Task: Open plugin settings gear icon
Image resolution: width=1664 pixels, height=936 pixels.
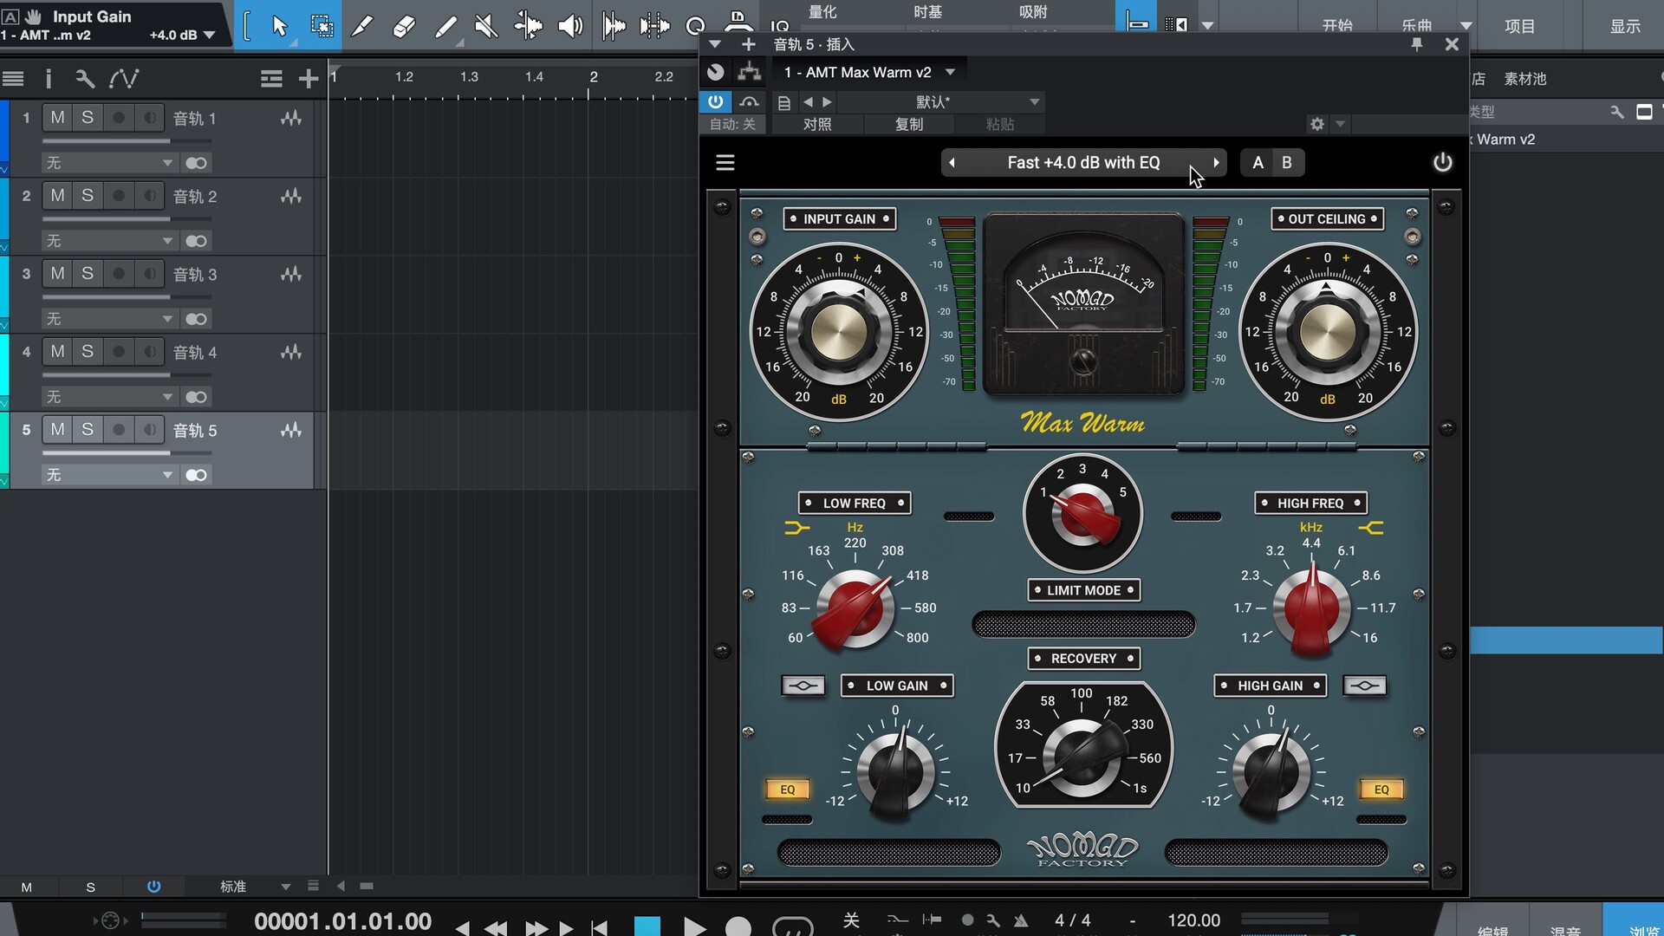Action: click(x=1316, y=124)
